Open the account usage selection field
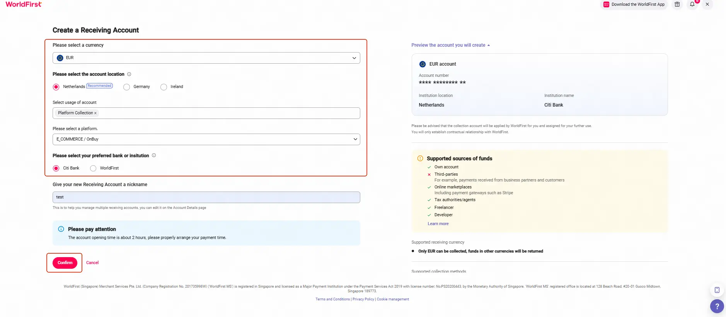The height and width of the screenshot is (317, 726). click(206, 113)
